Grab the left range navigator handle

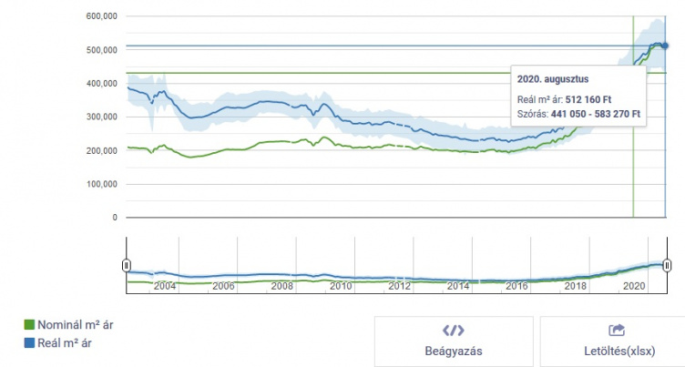coord(127,264)
